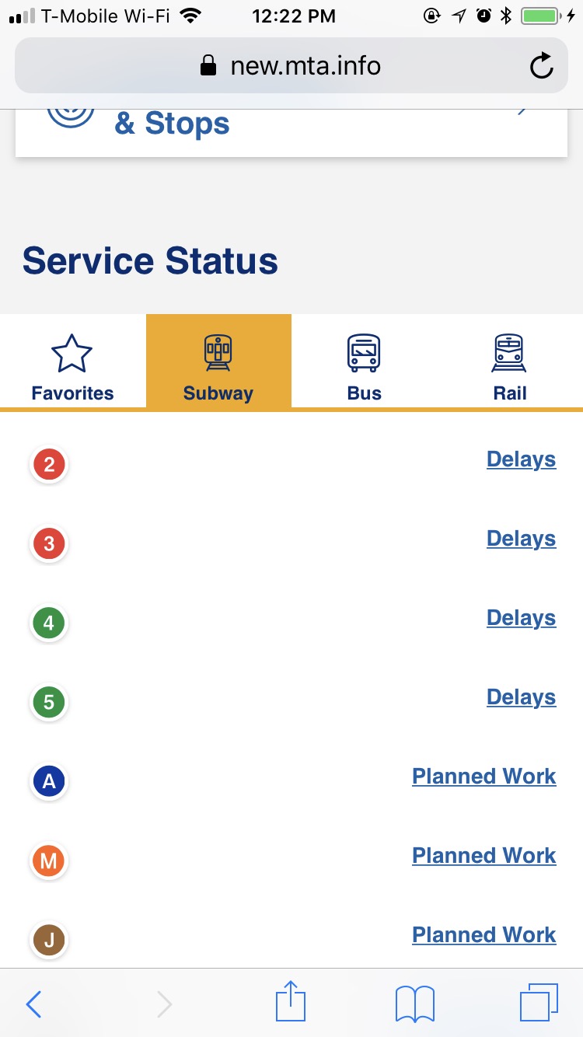Go back with Safari back arrow
The image size is (583, 1037).
pos(33,1004)
